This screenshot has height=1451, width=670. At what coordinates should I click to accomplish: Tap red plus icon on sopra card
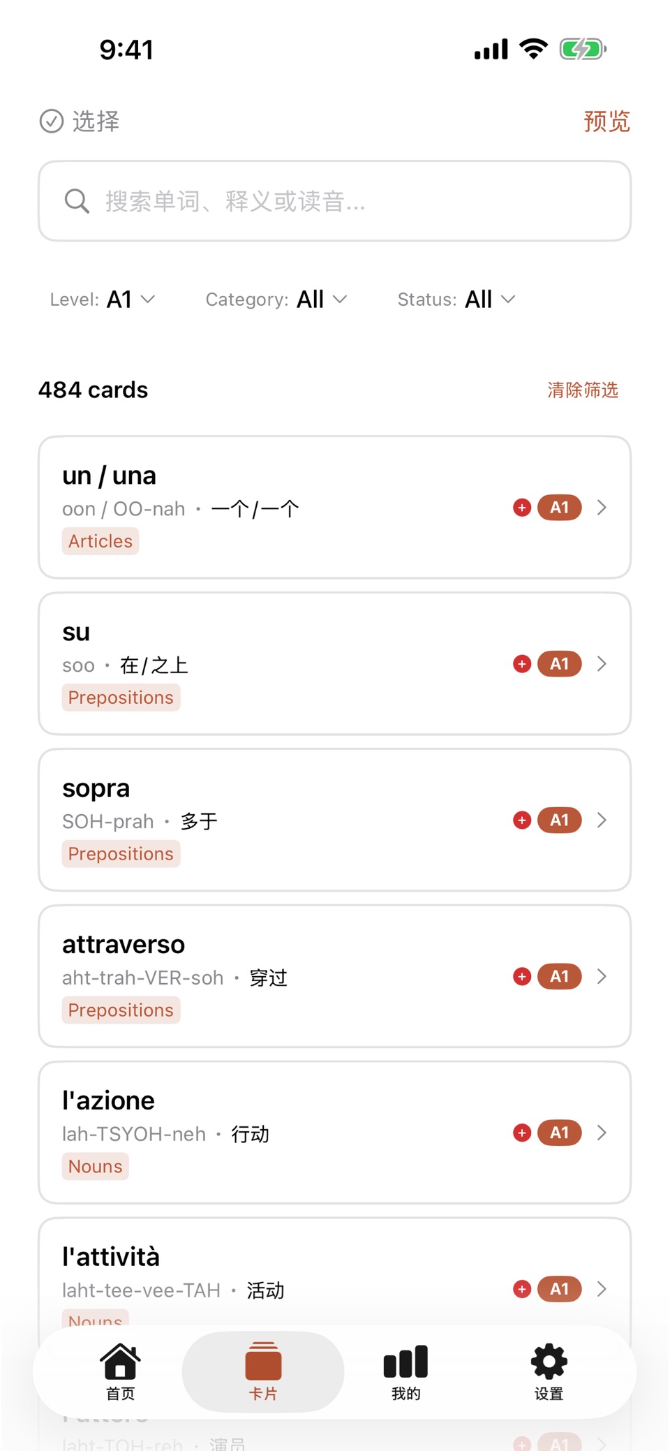pos(522,820)
